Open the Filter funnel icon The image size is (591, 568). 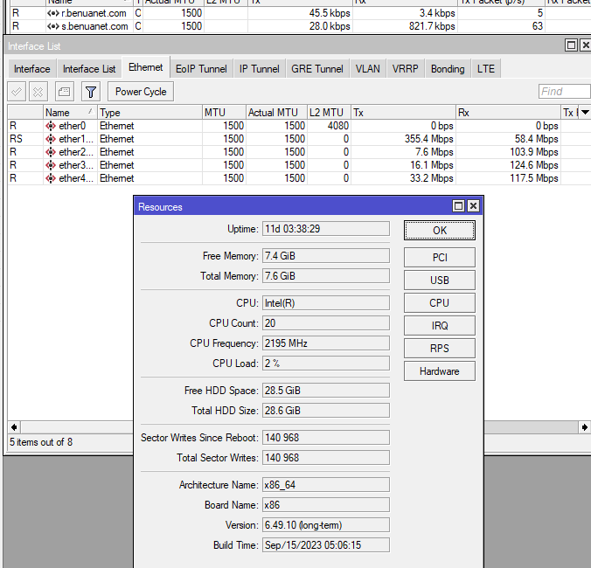[x=90, y=92]
